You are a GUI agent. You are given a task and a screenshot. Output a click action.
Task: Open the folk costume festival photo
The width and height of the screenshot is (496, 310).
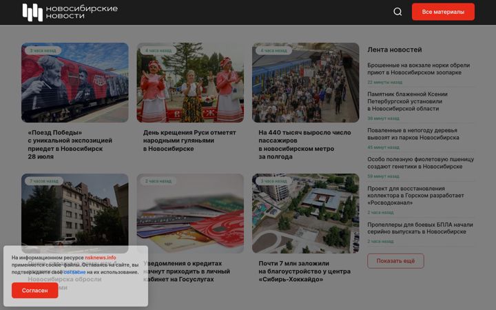pyautogui.click(x=190, y=83)
